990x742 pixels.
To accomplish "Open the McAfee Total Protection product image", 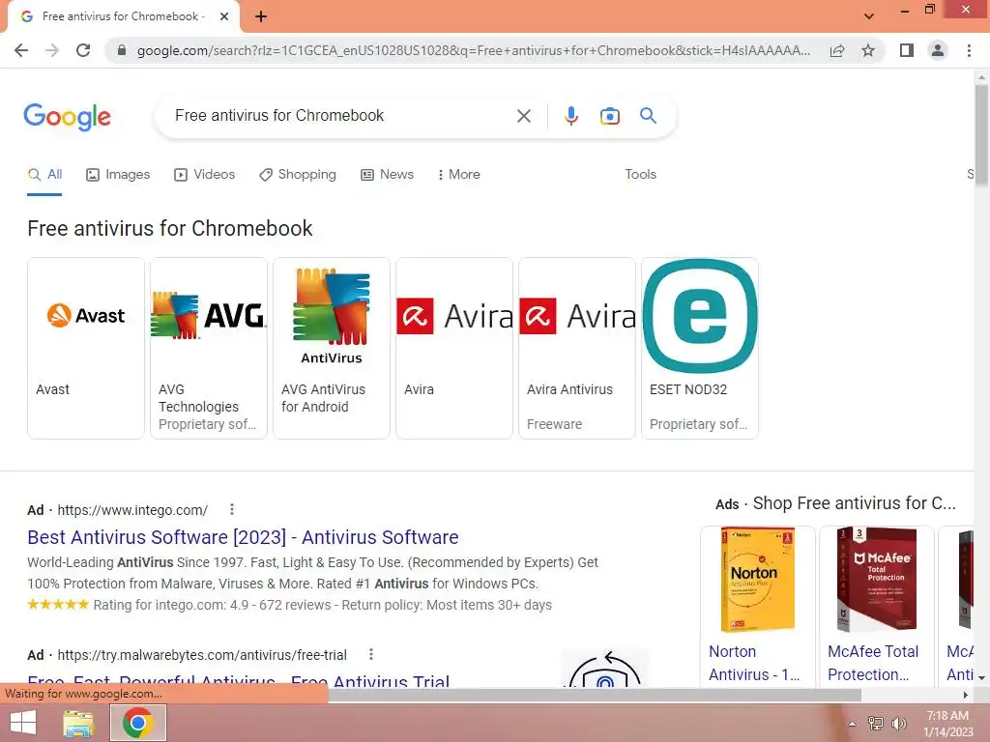I will click(x=876, y=580).
